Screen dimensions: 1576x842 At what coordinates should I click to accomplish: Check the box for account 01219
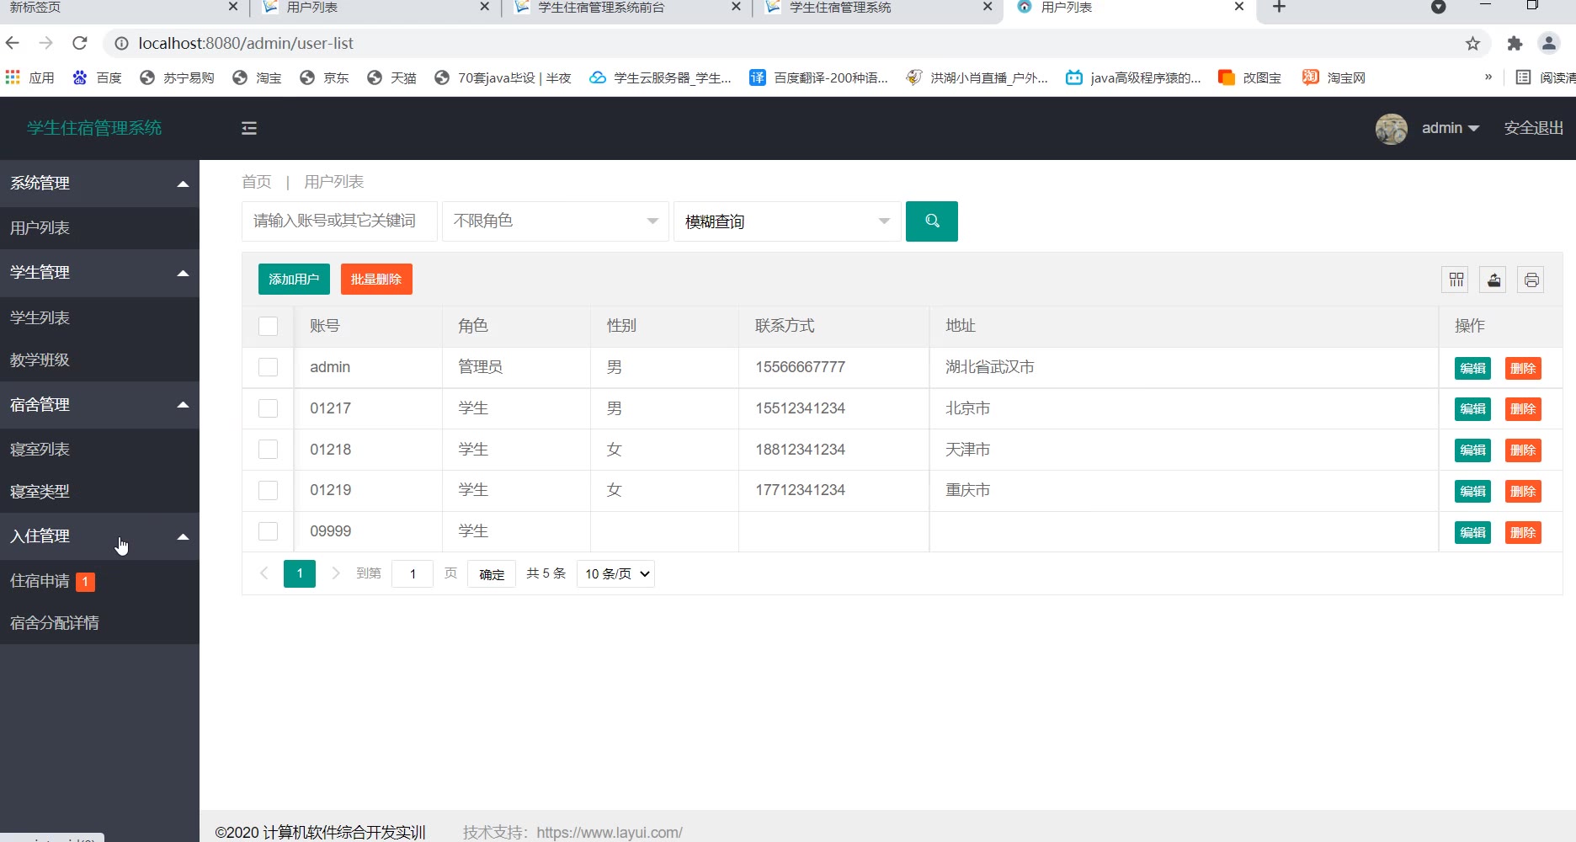point(268,491)
